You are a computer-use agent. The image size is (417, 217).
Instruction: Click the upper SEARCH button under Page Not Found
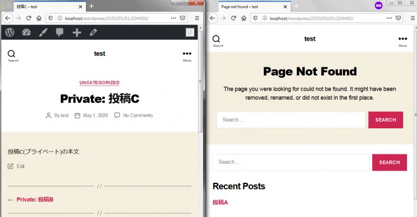(386, 120)
